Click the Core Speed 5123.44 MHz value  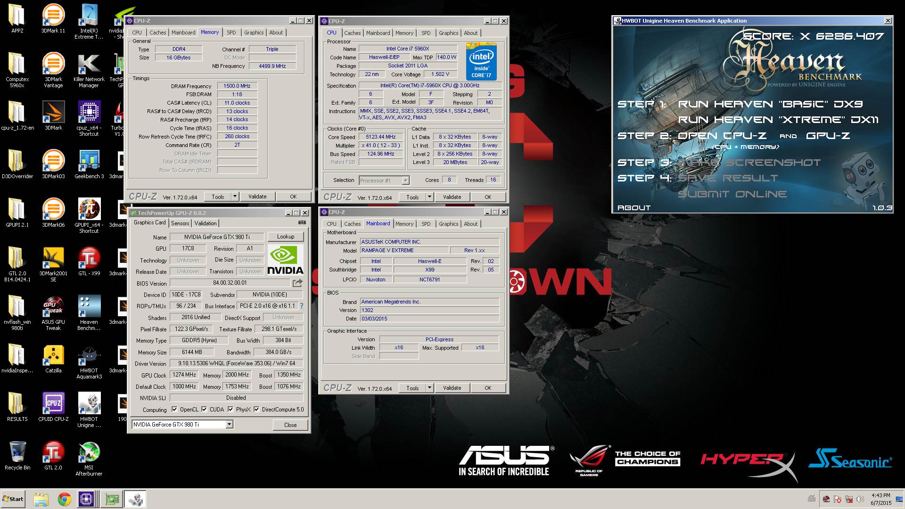pos(381,137)
